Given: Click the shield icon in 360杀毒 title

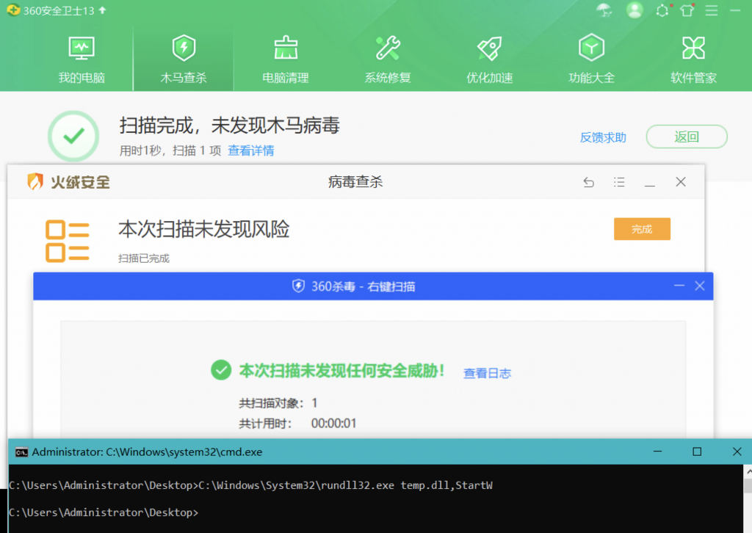Looking at the screenshot, I should pyautogui.click(x=298, y=286).
